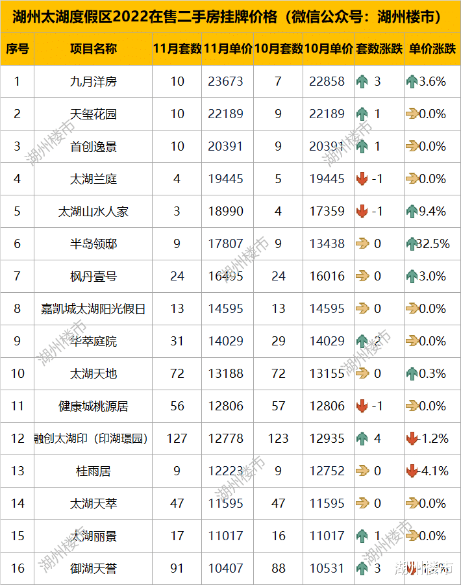This screenshot has width=461, height=585.
Task: Click yellow flat arrow in 枫丹壹号 套数涨跌 cell
Action: (362, 276)
